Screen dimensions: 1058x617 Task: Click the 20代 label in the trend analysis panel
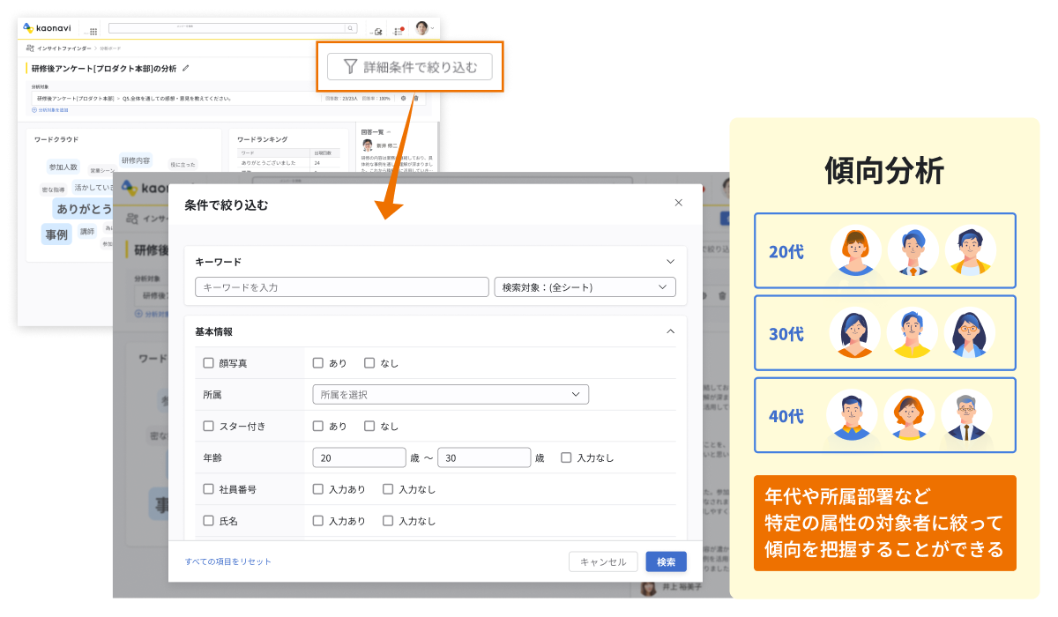tap(786, 251)
